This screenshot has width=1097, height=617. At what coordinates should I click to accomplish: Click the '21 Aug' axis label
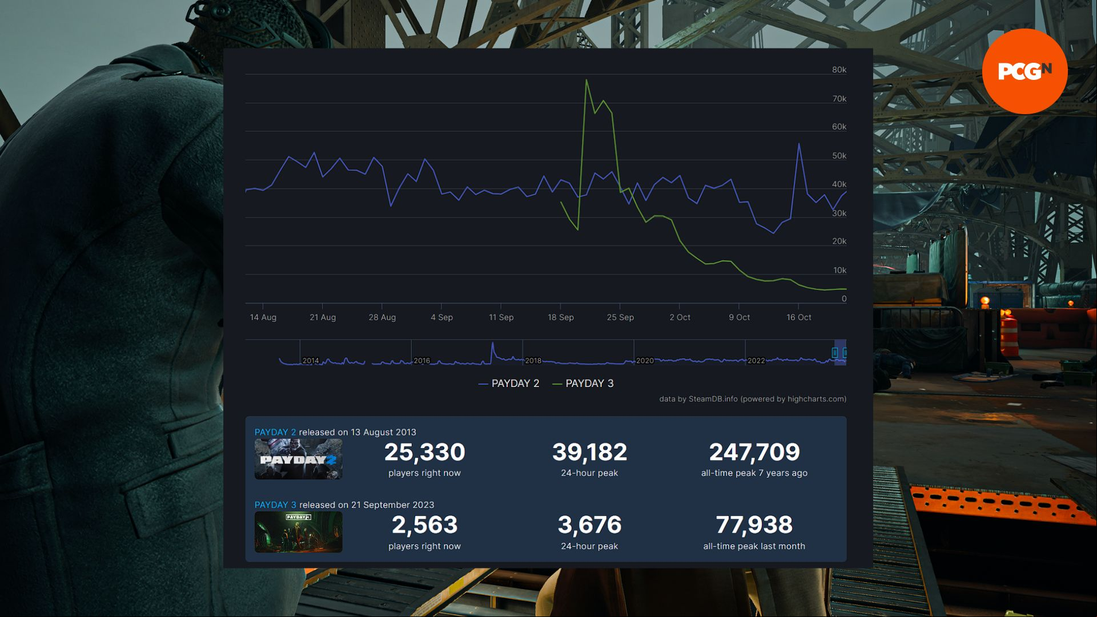tap(323, 317)
